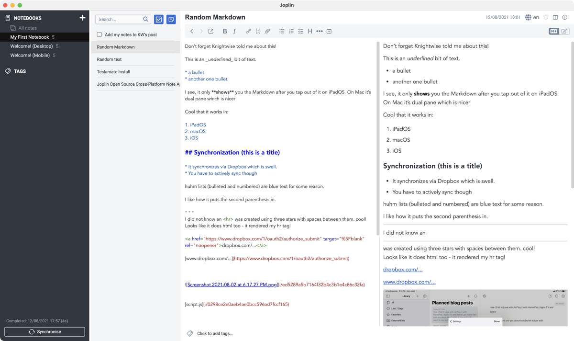The image size is (574, 341).
Task: Create a new to-do with checkbox icon
Action: point(159,19)
